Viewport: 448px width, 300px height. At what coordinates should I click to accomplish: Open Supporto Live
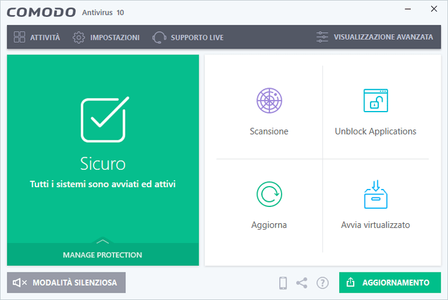[x=188, y=37]
